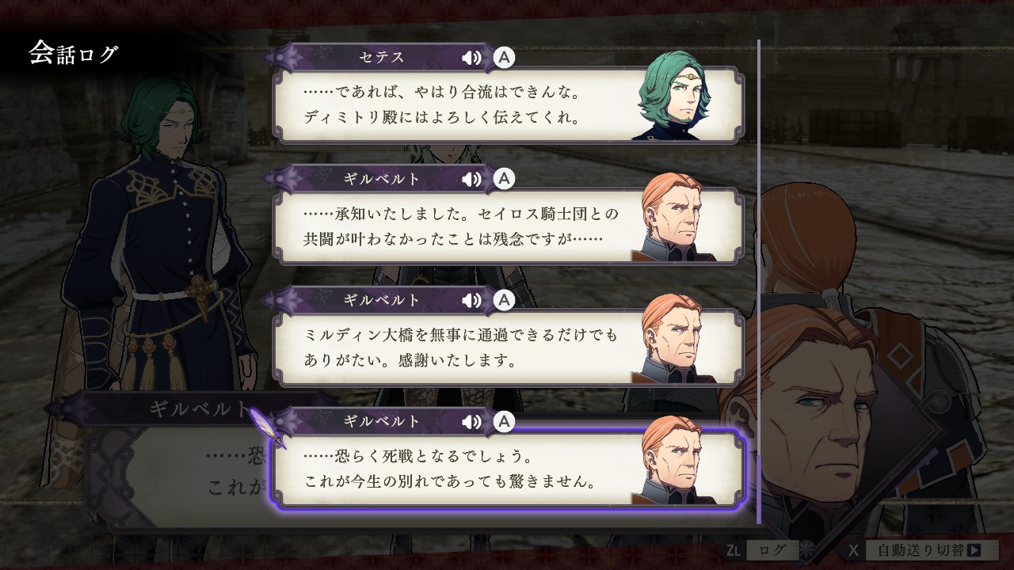Click A button icon on highlighted entry
1014x570 pixels.
point(504,422)
